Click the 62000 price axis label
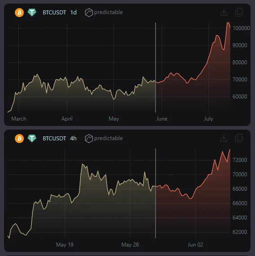The image size is (255, 256). (x=240, y=232)
